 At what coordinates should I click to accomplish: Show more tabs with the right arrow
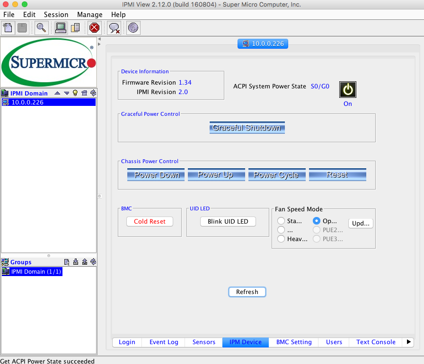[408, 342]
